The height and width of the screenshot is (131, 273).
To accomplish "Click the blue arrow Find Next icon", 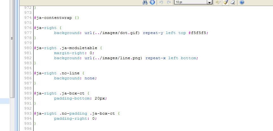I will coord(152,2).
